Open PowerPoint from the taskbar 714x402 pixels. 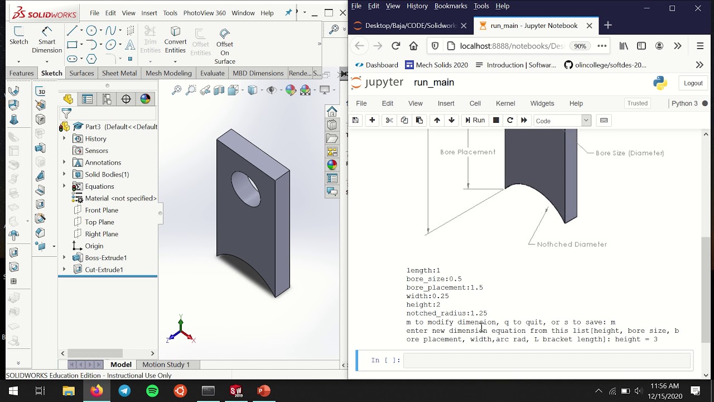pyautogui.click(x=264, y=391)
